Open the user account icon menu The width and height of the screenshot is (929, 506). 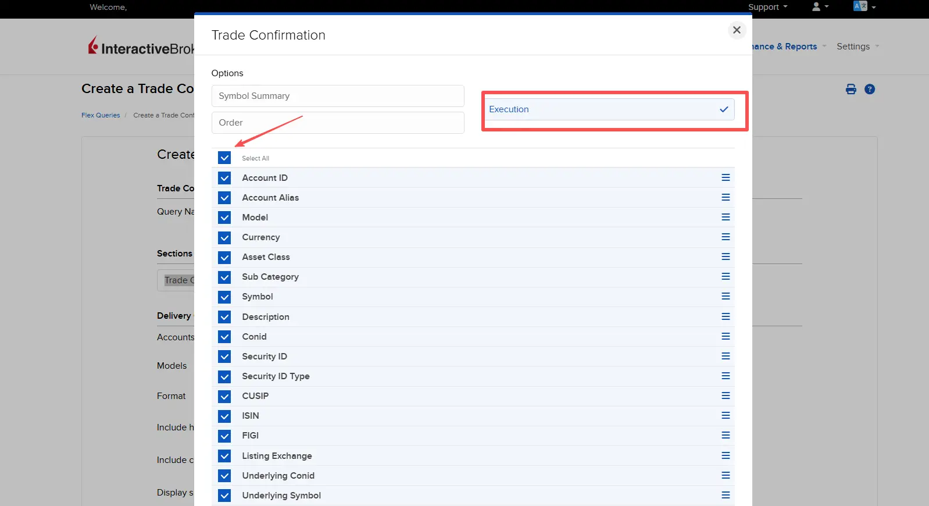point(817,6)
